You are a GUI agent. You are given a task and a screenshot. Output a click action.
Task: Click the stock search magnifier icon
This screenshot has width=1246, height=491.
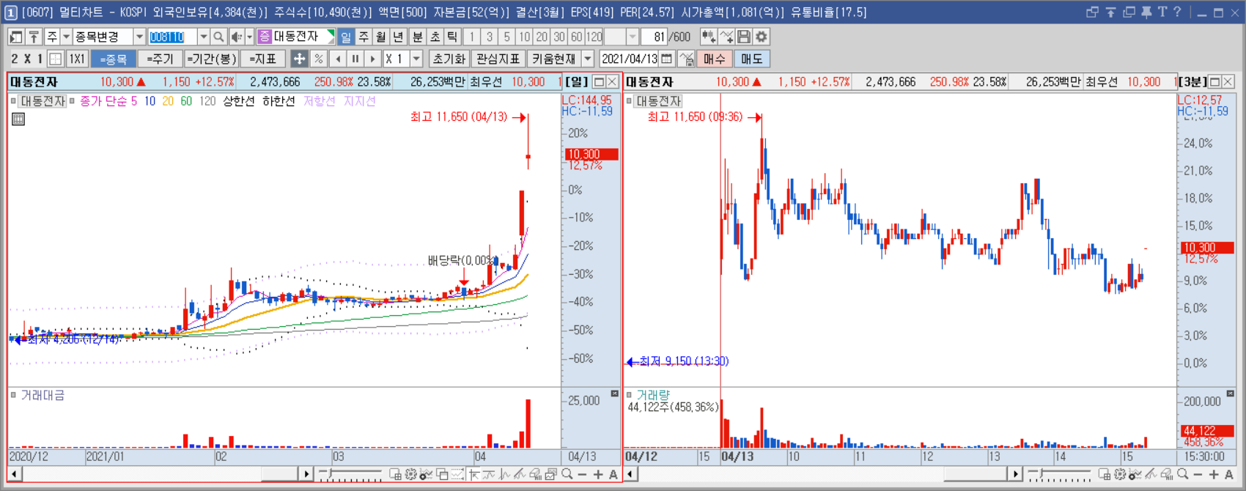218,37
